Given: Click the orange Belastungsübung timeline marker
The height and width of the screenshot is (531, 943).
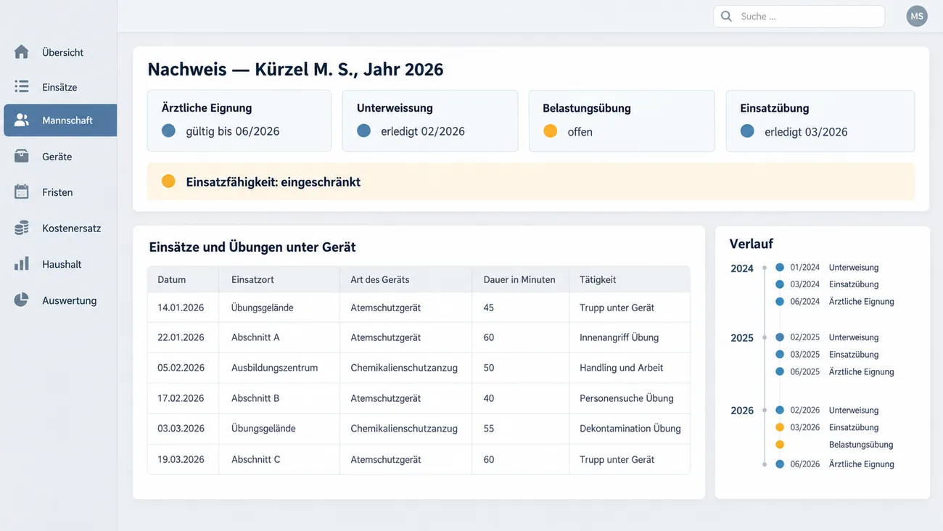Looking at the screenshot, I should point(780,445).
